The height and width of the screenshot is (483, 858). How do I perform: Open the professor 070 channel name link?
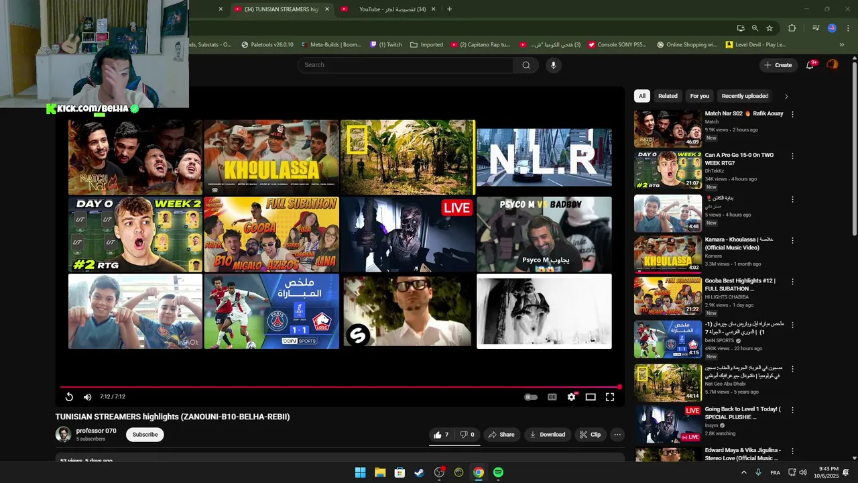(x=96, y=431)
